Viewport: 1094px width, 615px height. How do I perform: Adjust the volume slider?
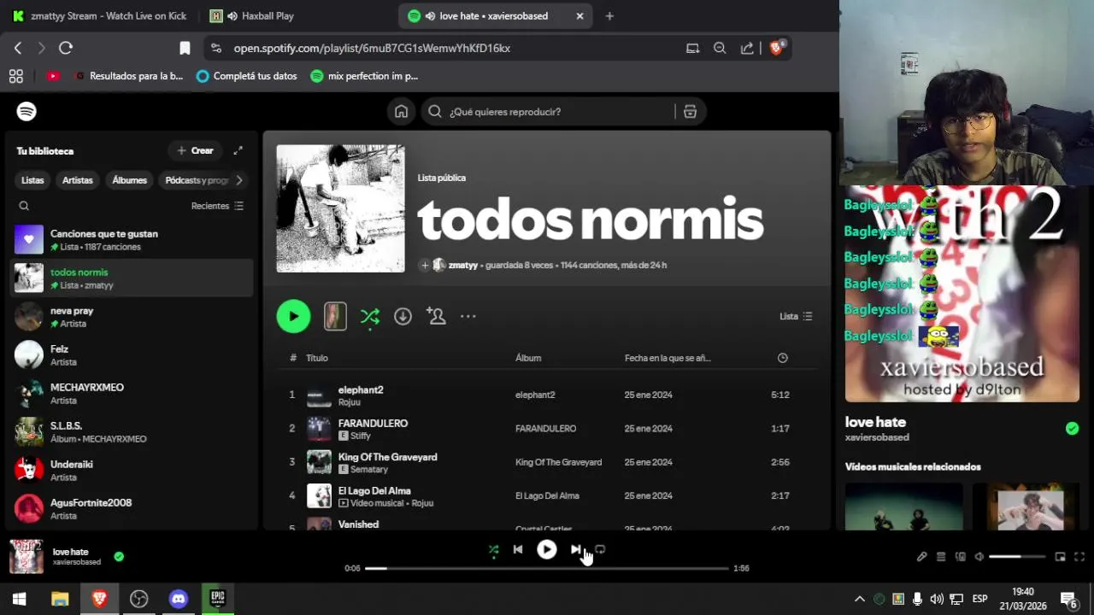pos(1017,557)
